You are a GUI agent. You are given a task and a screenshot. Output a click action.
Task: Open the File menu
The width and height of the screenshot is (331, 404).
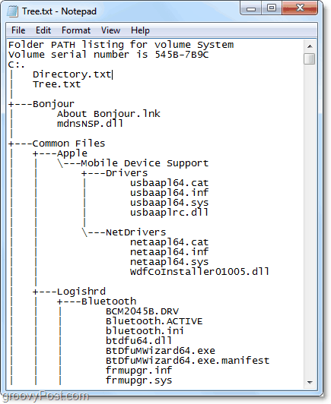pos(18,30)
